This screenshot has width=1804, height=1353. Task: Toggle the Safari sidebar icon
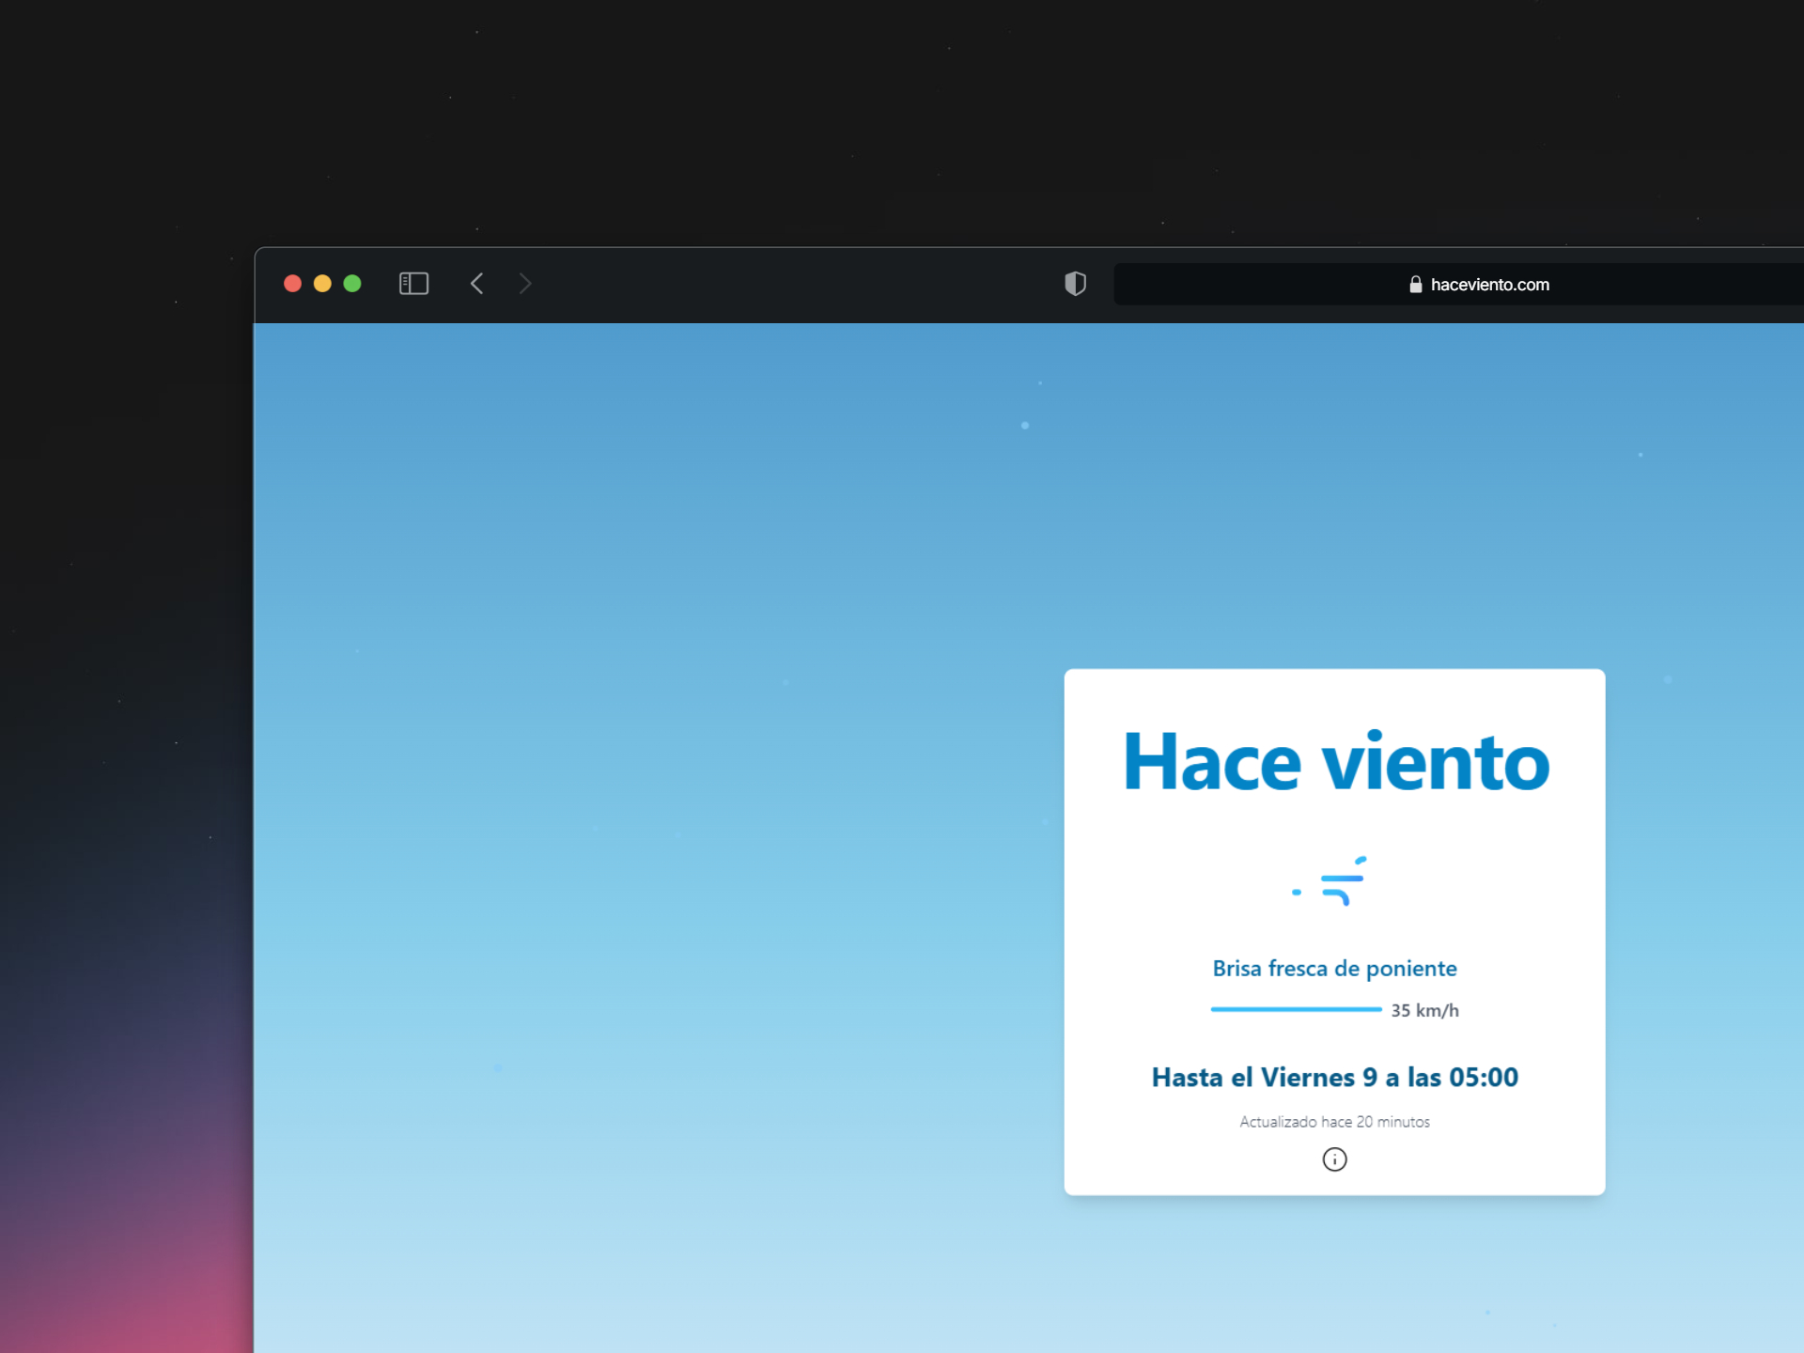click(x=413, y=283)
